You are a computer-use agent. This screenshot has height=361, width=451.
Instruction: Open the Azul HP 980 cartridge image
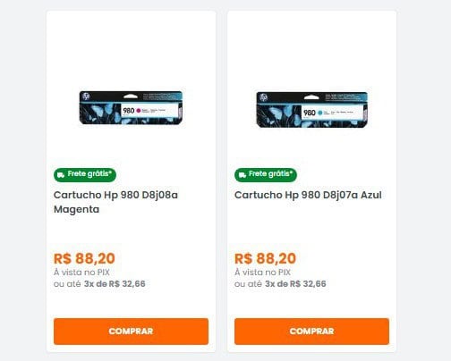click(312, 110)
